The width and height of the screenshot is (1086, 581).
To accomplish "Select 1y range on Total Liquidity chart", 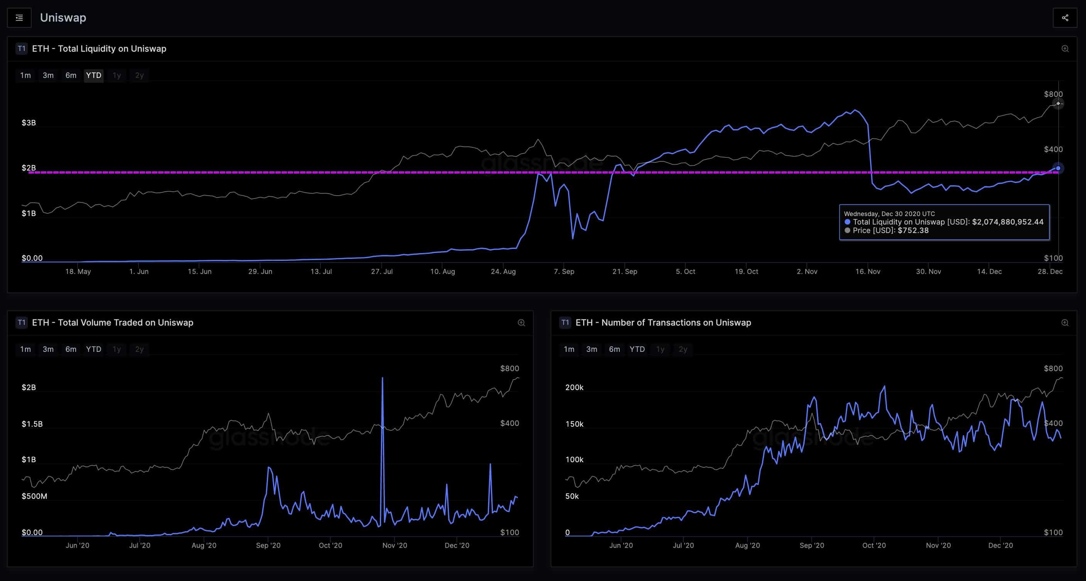I will coord(117,76).
